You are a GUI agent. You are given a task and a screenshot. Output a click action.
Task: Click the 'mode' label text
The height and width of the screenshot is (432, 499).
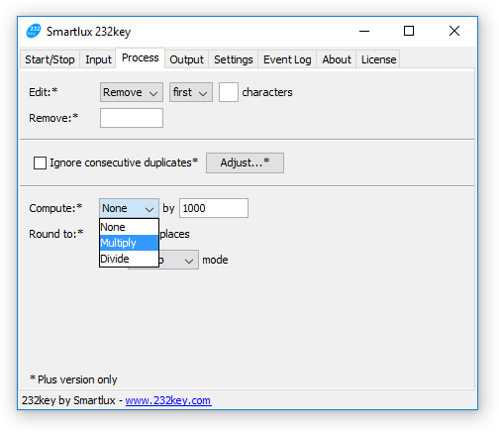[215, 260]
